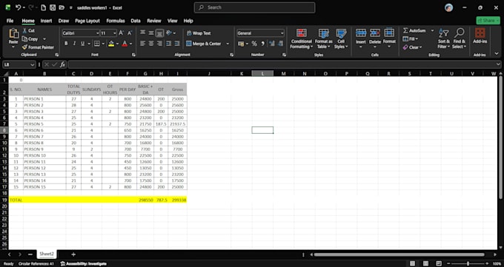Viewport: 504px width, 267px height.
Task: Click the Increase Decimal icon
Action: (x=272, y=44)
